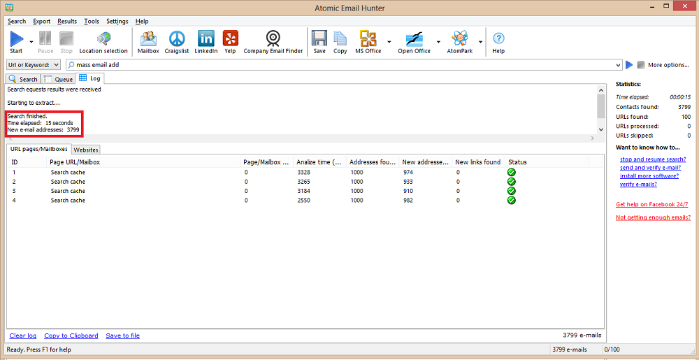Sort by Analize time column header
Screen dimensions: 699x360
click(319, 162)
